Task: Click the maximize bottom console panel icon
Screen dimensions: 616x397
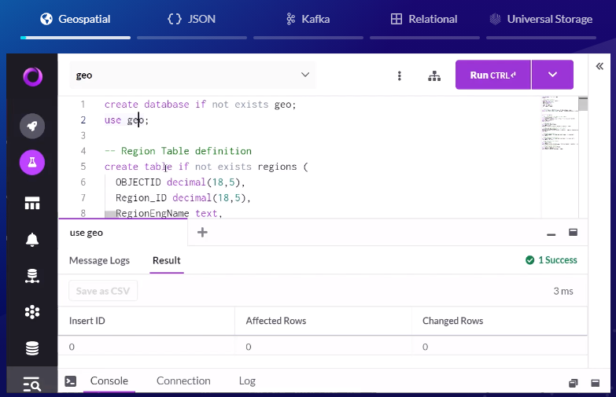Action: click(x=596, y=383)
